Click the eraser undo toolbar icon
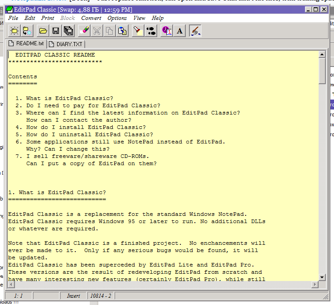This screenshot has height=305, width=334. (84, 31)
